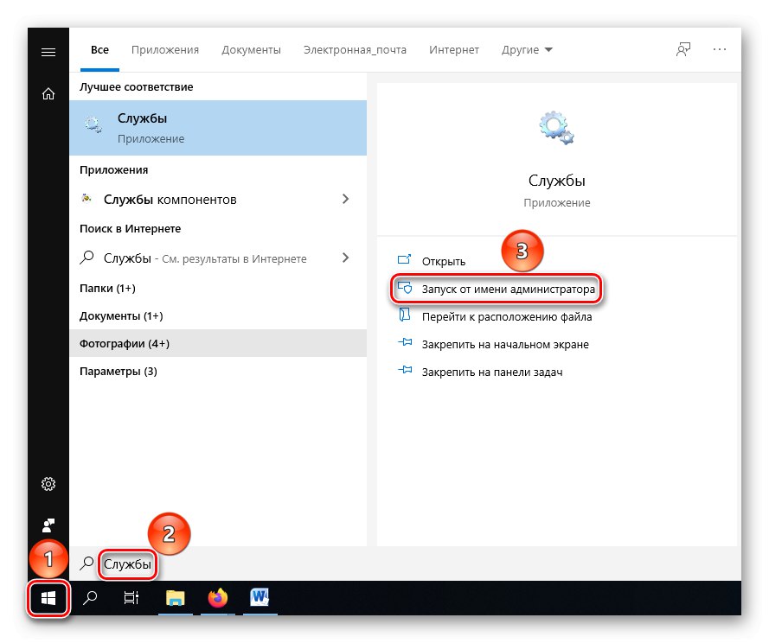Expand arrow next to web search result
This screenshot has width=769, height=643.
(x=345, y=258)
